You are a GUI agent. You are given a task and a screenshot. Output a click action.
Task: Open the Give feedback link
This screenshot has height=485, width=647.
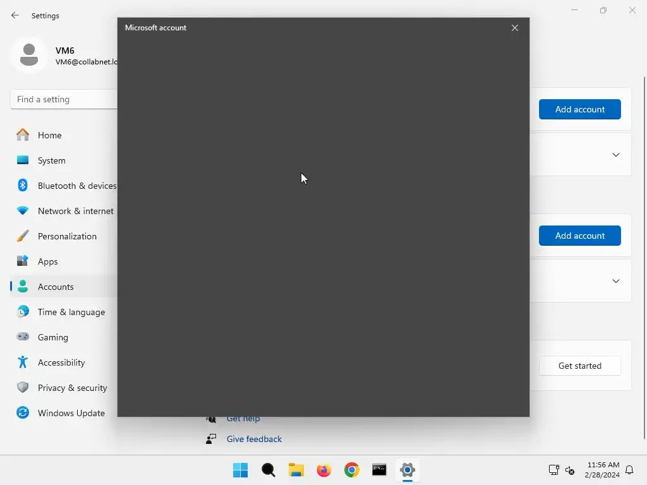pyautogui.click(x=254, y=439)
